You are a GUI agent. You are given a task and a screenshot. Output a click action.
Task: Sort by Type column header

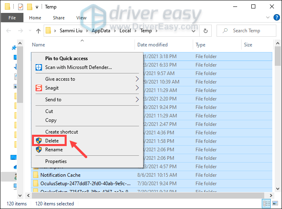200,45
